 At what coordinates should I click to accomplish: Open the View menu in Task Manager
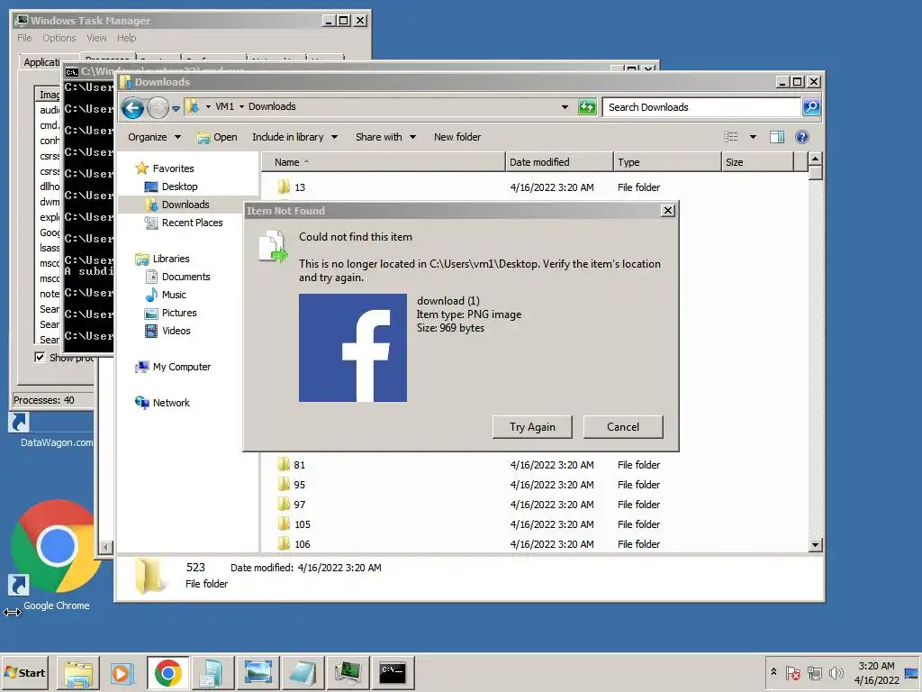click(96, 38)
